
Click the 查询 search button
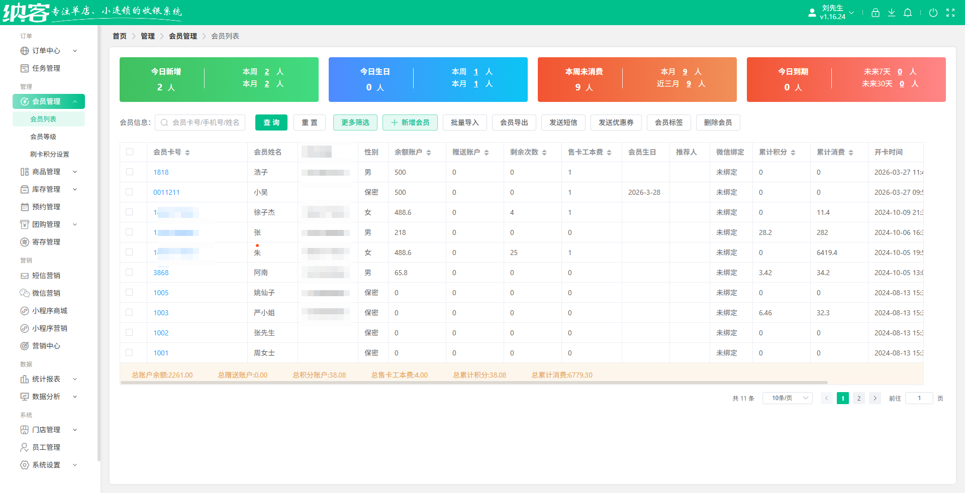271,122
